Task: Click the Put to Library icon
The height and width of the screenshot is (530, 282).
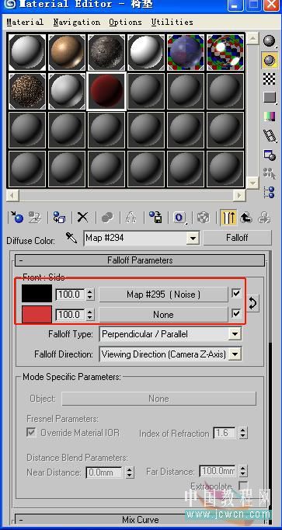Action: click(x=155, y=218)
